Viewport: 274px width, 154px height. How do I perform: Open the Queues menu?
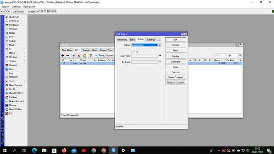point(13,65)
